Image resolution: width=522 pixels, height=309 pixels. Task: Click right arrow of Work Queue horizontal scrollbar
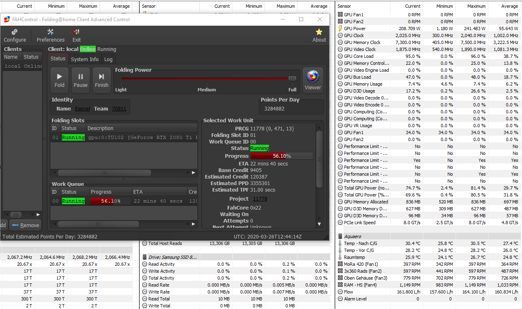pos(194,224)
